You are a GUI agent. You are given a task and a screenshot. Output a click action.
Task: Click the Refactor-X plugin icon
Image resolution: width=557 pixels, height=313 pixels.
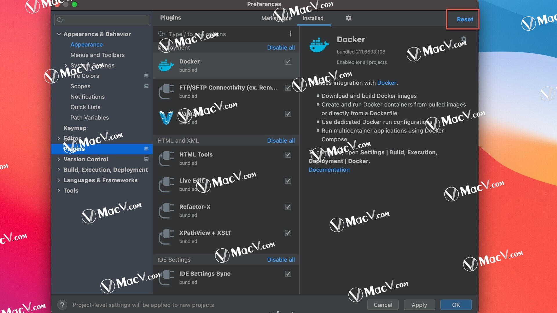(x=166, y=211)
